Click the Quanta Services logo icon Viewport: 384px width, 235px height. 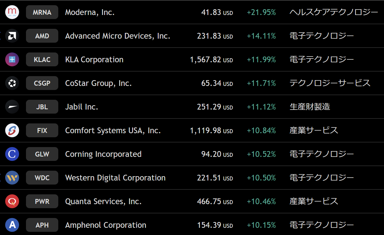(x=12, y=202)
